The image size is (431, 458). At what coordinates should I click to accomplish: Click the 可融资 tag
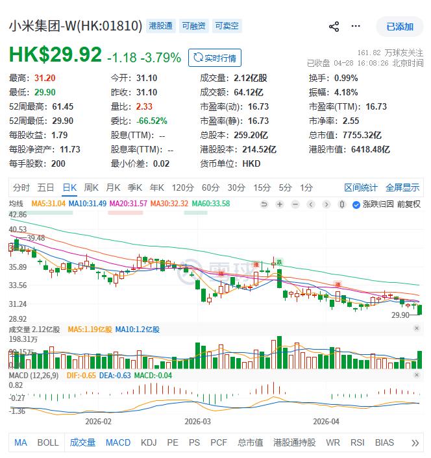point(193,26)
